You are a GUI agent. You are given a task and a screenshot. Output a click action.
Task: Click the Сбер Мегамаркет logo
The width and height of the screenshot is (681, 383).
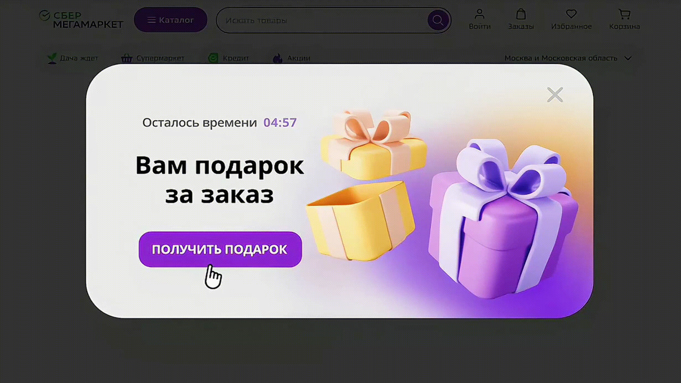point(81,20)
